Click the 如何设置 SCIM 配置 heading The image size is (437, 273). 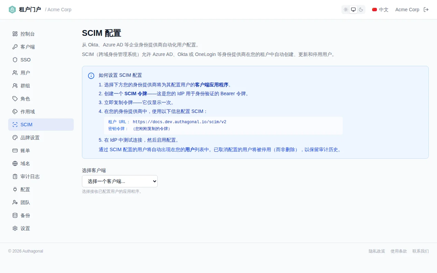[x=121, y=75]
